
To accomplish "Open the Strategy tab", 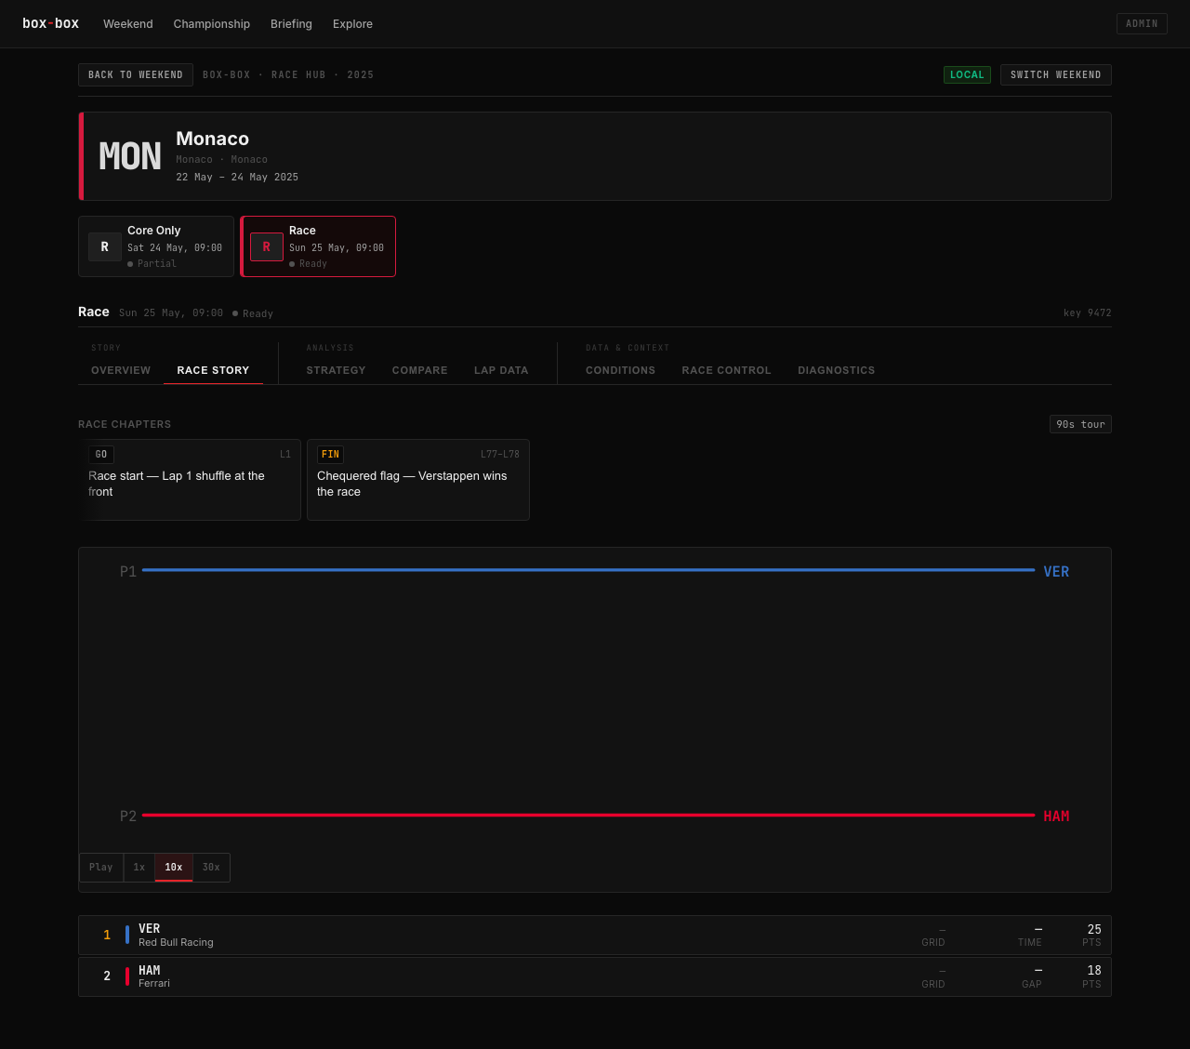I will [x=336, y=370].
